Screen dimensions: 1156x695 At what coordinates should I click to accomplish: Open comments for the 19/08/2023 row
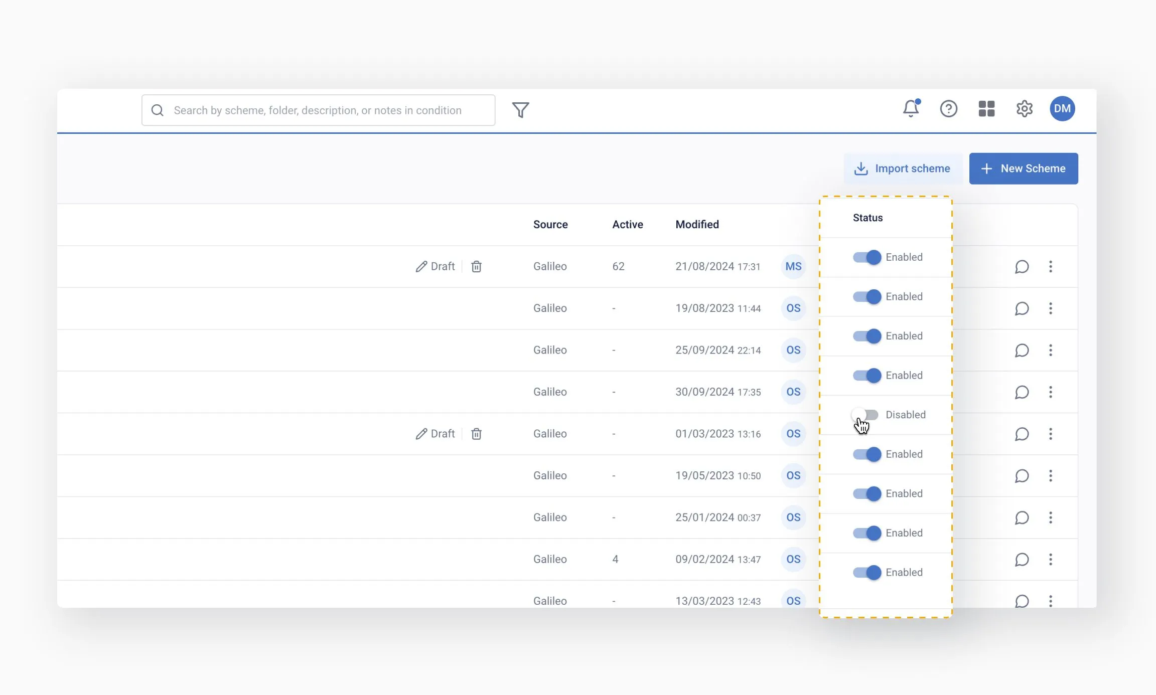(1022, 308)
